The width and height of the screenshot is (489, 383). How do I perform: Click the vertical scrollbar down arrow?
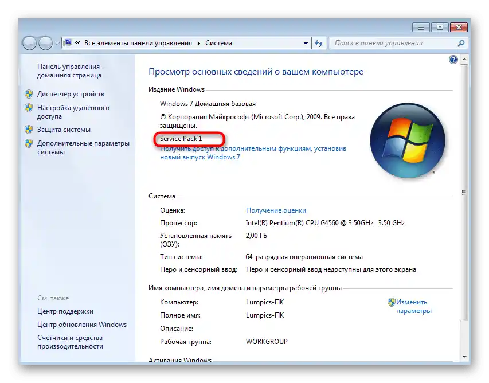coord(464,357)
